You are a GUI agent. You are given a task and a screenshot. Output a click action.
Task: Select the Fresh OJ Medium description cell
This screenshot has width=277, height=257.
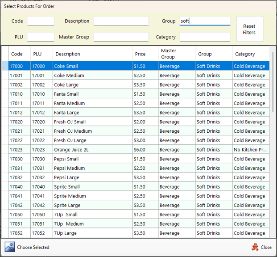pos(92,131)
